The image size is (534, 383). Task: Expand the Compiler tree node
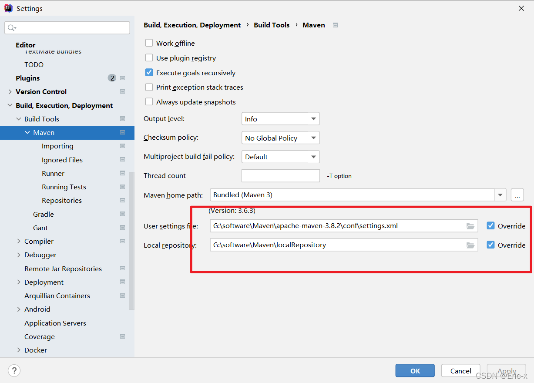(19, 241)
